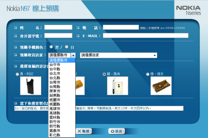
Task: Click the bullet icon beside 寫下你想客製化
Action: (16, 103)
